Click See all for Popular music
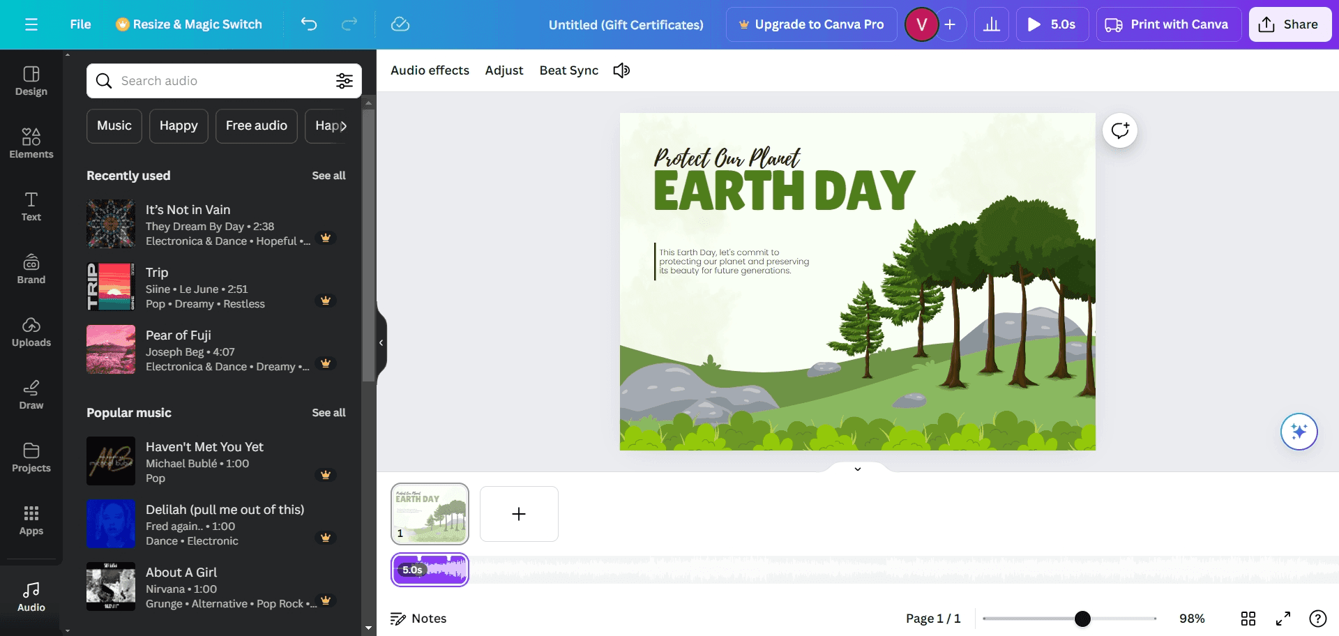This screenshot has width=1339, height=636. coord(328,413)
